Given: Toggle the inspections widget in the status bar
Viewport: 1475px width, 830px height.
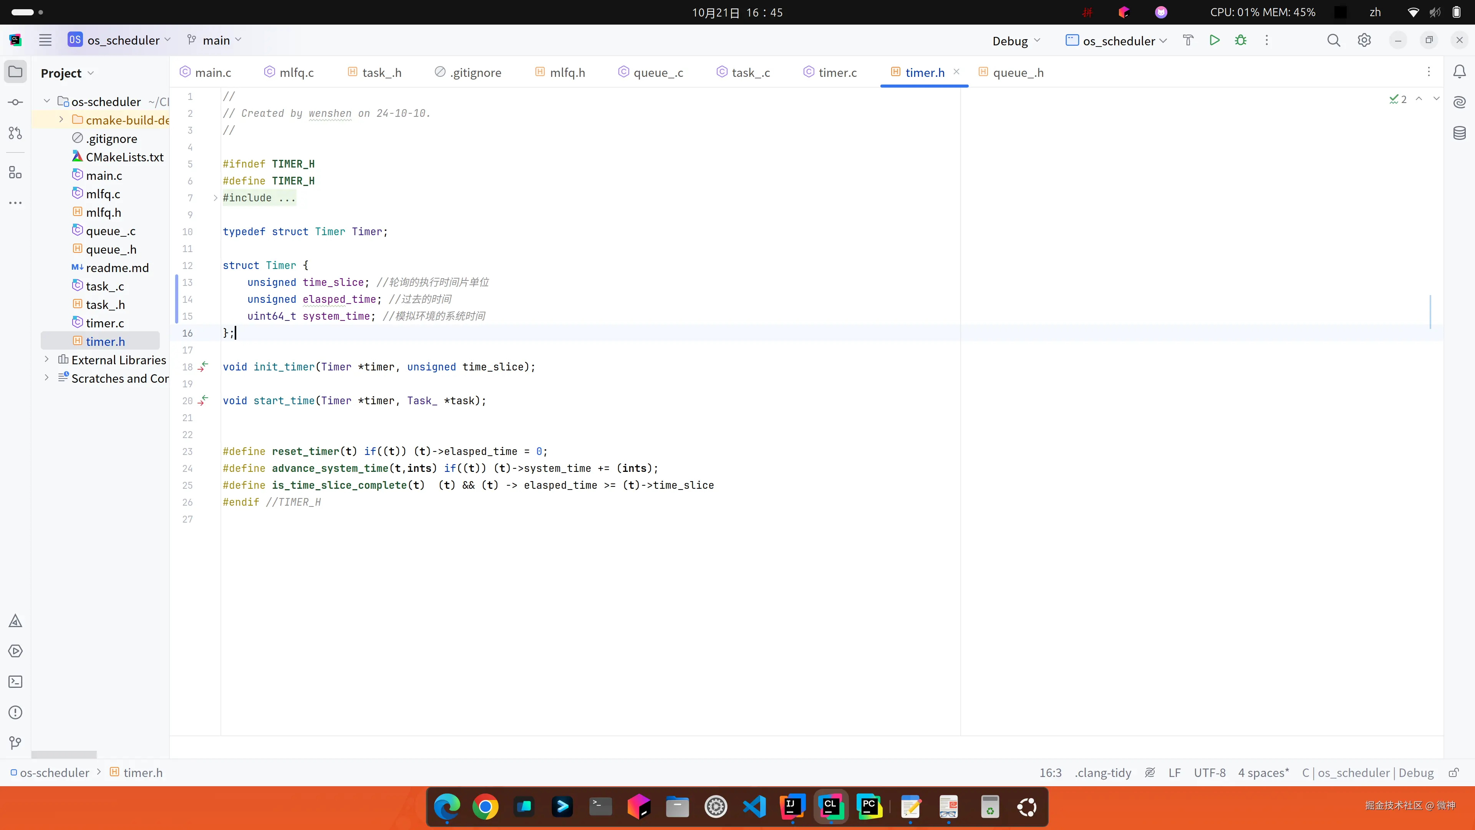Looking at the screenshot, I should pyautogui.click(x=1150, y=773).
